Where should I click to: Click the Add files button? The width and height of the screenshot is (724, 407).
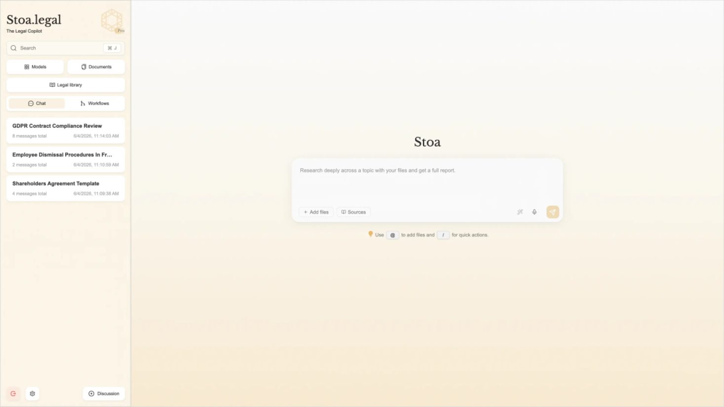coord(316,212)
